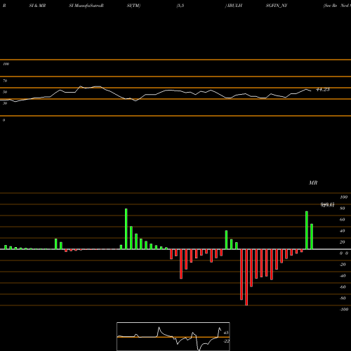The width and height of the screenshot is (351, 351).
Task: Click the -22 label in mini chart
Action: tap(226, 341)
